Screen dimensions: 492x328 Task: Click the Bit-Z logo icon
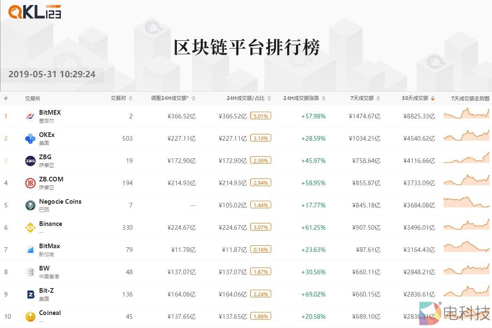click(x=30, y=294)
